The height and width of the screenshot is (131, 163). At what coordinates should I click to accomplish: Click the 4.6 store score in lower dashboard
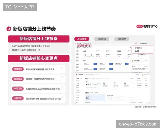tap(88, 84)
